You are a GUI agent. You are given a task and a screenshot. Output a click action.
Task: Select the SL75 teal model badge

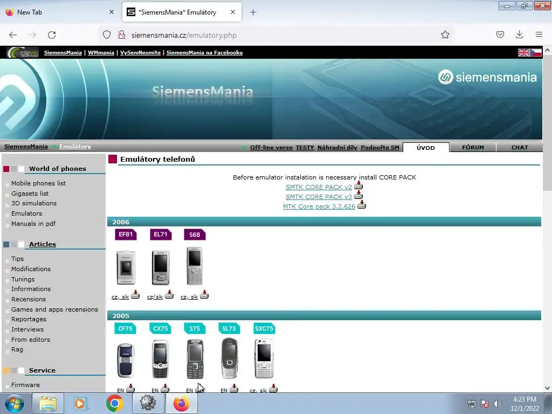point(229,328)
